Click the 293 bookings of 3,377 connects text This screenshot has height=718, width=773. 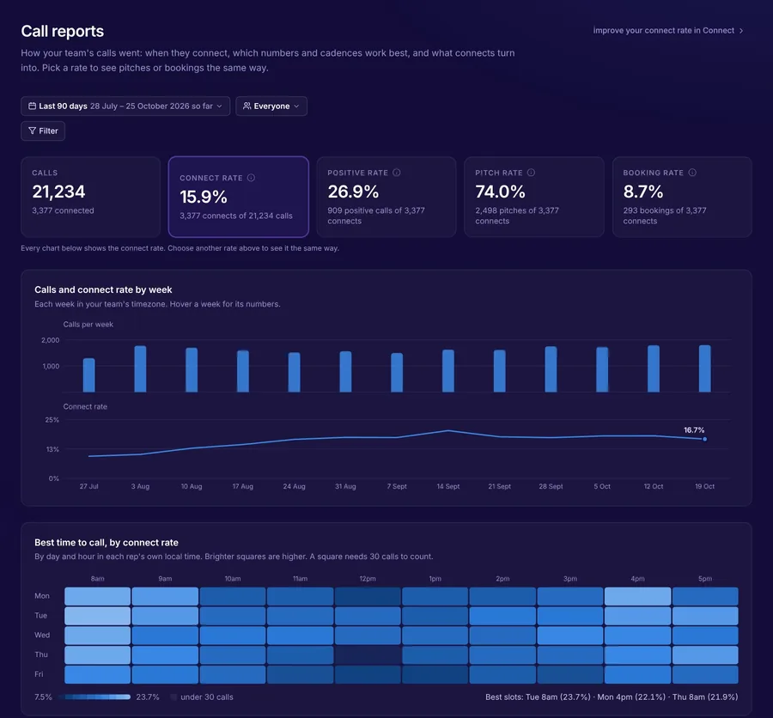coord(665,216)
